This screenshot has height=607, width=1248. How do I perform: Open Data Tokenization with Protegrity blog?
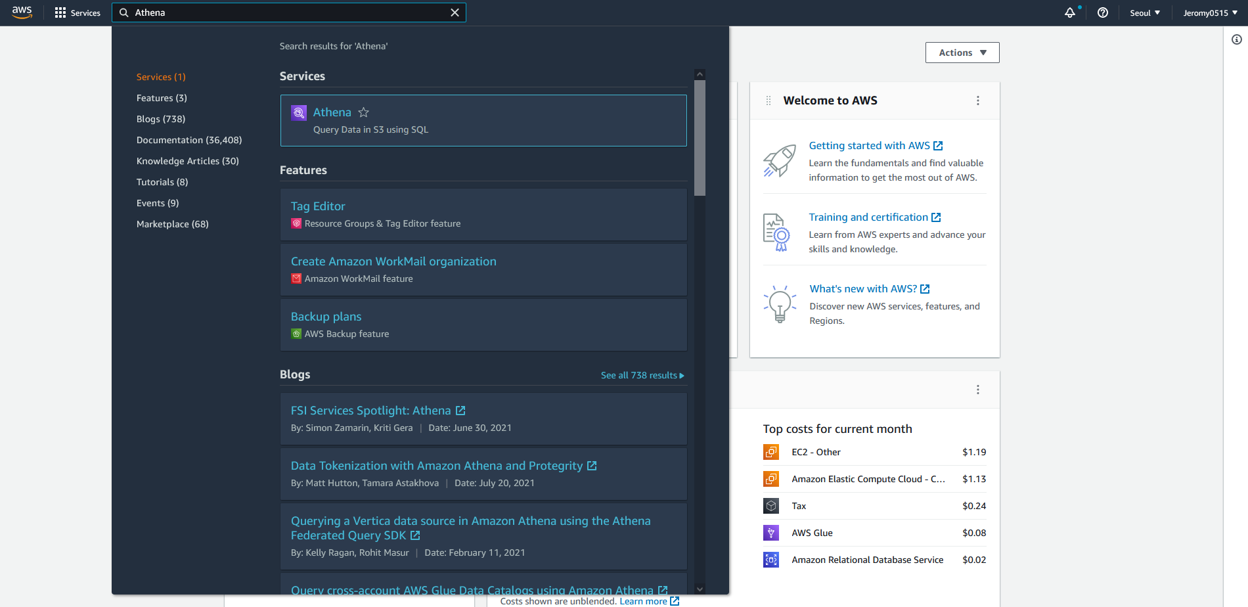437,466
